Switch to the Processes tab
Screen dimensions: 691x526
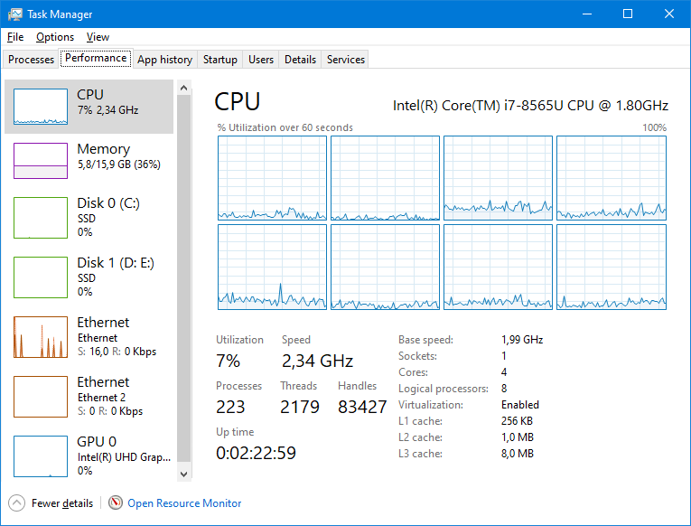(x=32, y=60)
